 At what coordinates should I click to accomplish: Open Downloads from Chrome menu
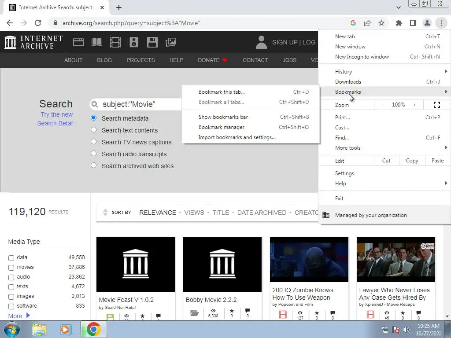pos(384,82)
